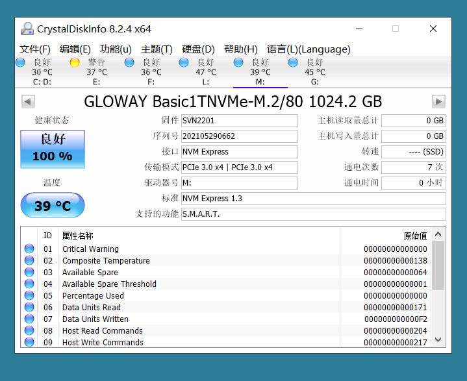
Task: Click the attribute list scroll up arrow
Action: coord(438,234)
